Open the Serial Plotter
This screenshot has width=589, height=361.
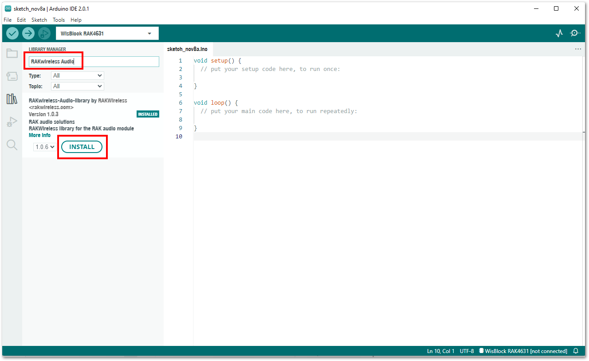tap(559, 33)
